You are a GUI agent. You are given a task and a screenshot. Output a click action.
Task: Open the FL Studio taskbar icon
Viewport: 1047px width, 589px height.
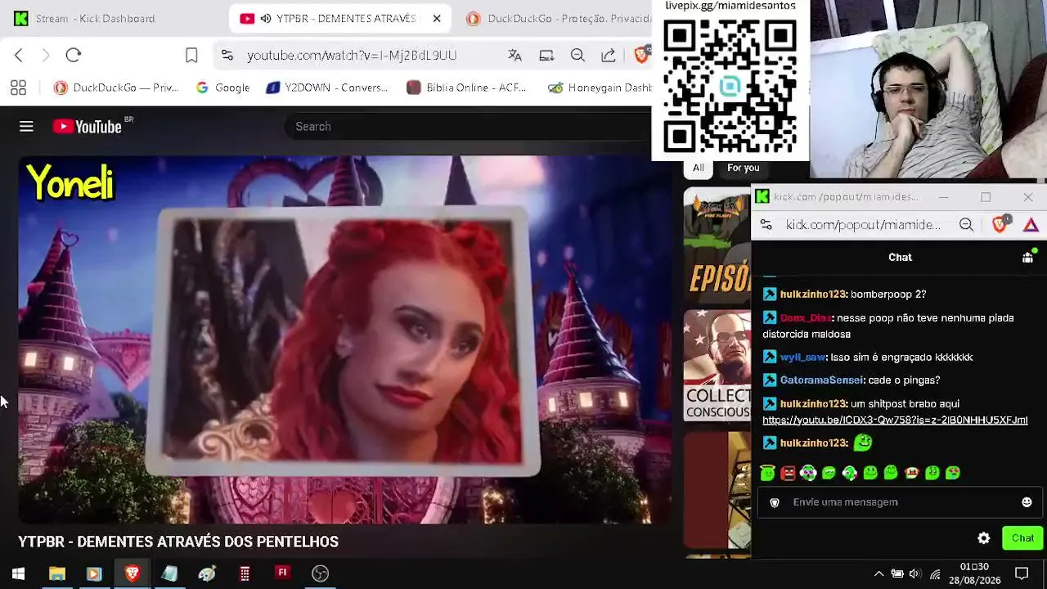pyautogui.click(x=282, y=573)
